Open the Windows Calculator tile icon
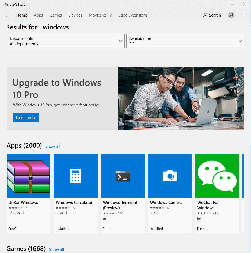The image size is (251, 253). [x=76, y=176]
